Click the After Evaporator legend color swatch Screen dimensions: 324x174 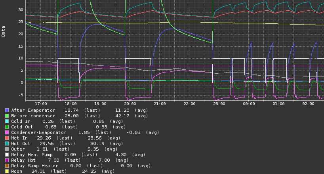(x=7, y=110)
